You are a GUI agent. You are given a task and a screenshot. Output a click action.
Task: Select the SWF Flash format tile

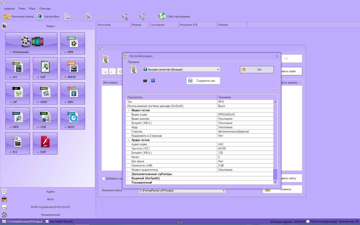[45, 143]
